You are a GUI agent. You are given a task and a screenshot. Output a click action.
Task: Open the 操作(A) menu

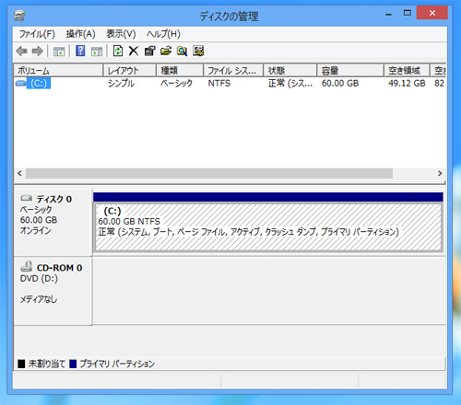click(x=80, y=34)
